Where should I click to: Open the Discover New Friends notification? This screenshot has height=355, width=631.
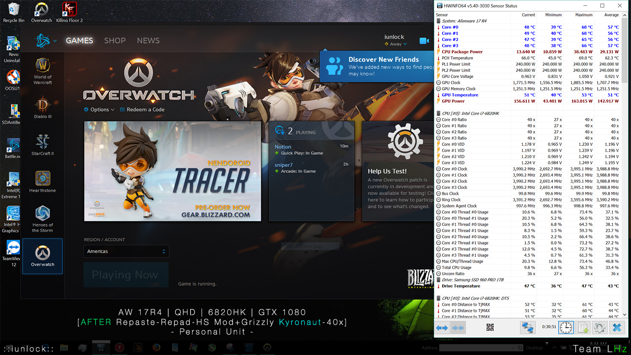[376, 66]
